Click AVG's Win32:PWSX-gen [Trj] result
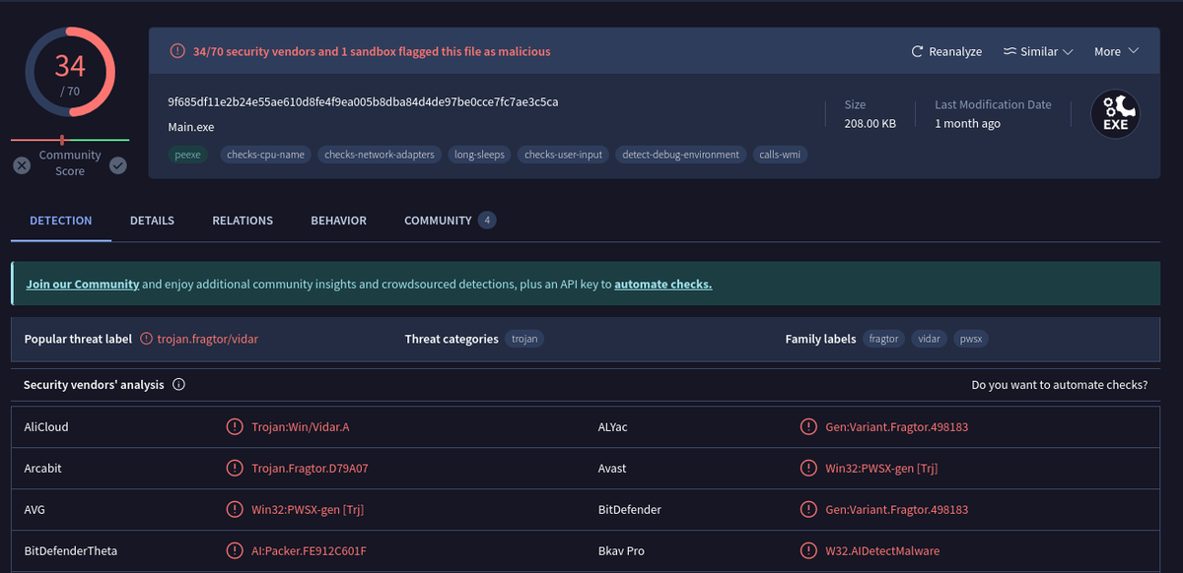This screenshot has height=573, width=1183. click(308, 510)
